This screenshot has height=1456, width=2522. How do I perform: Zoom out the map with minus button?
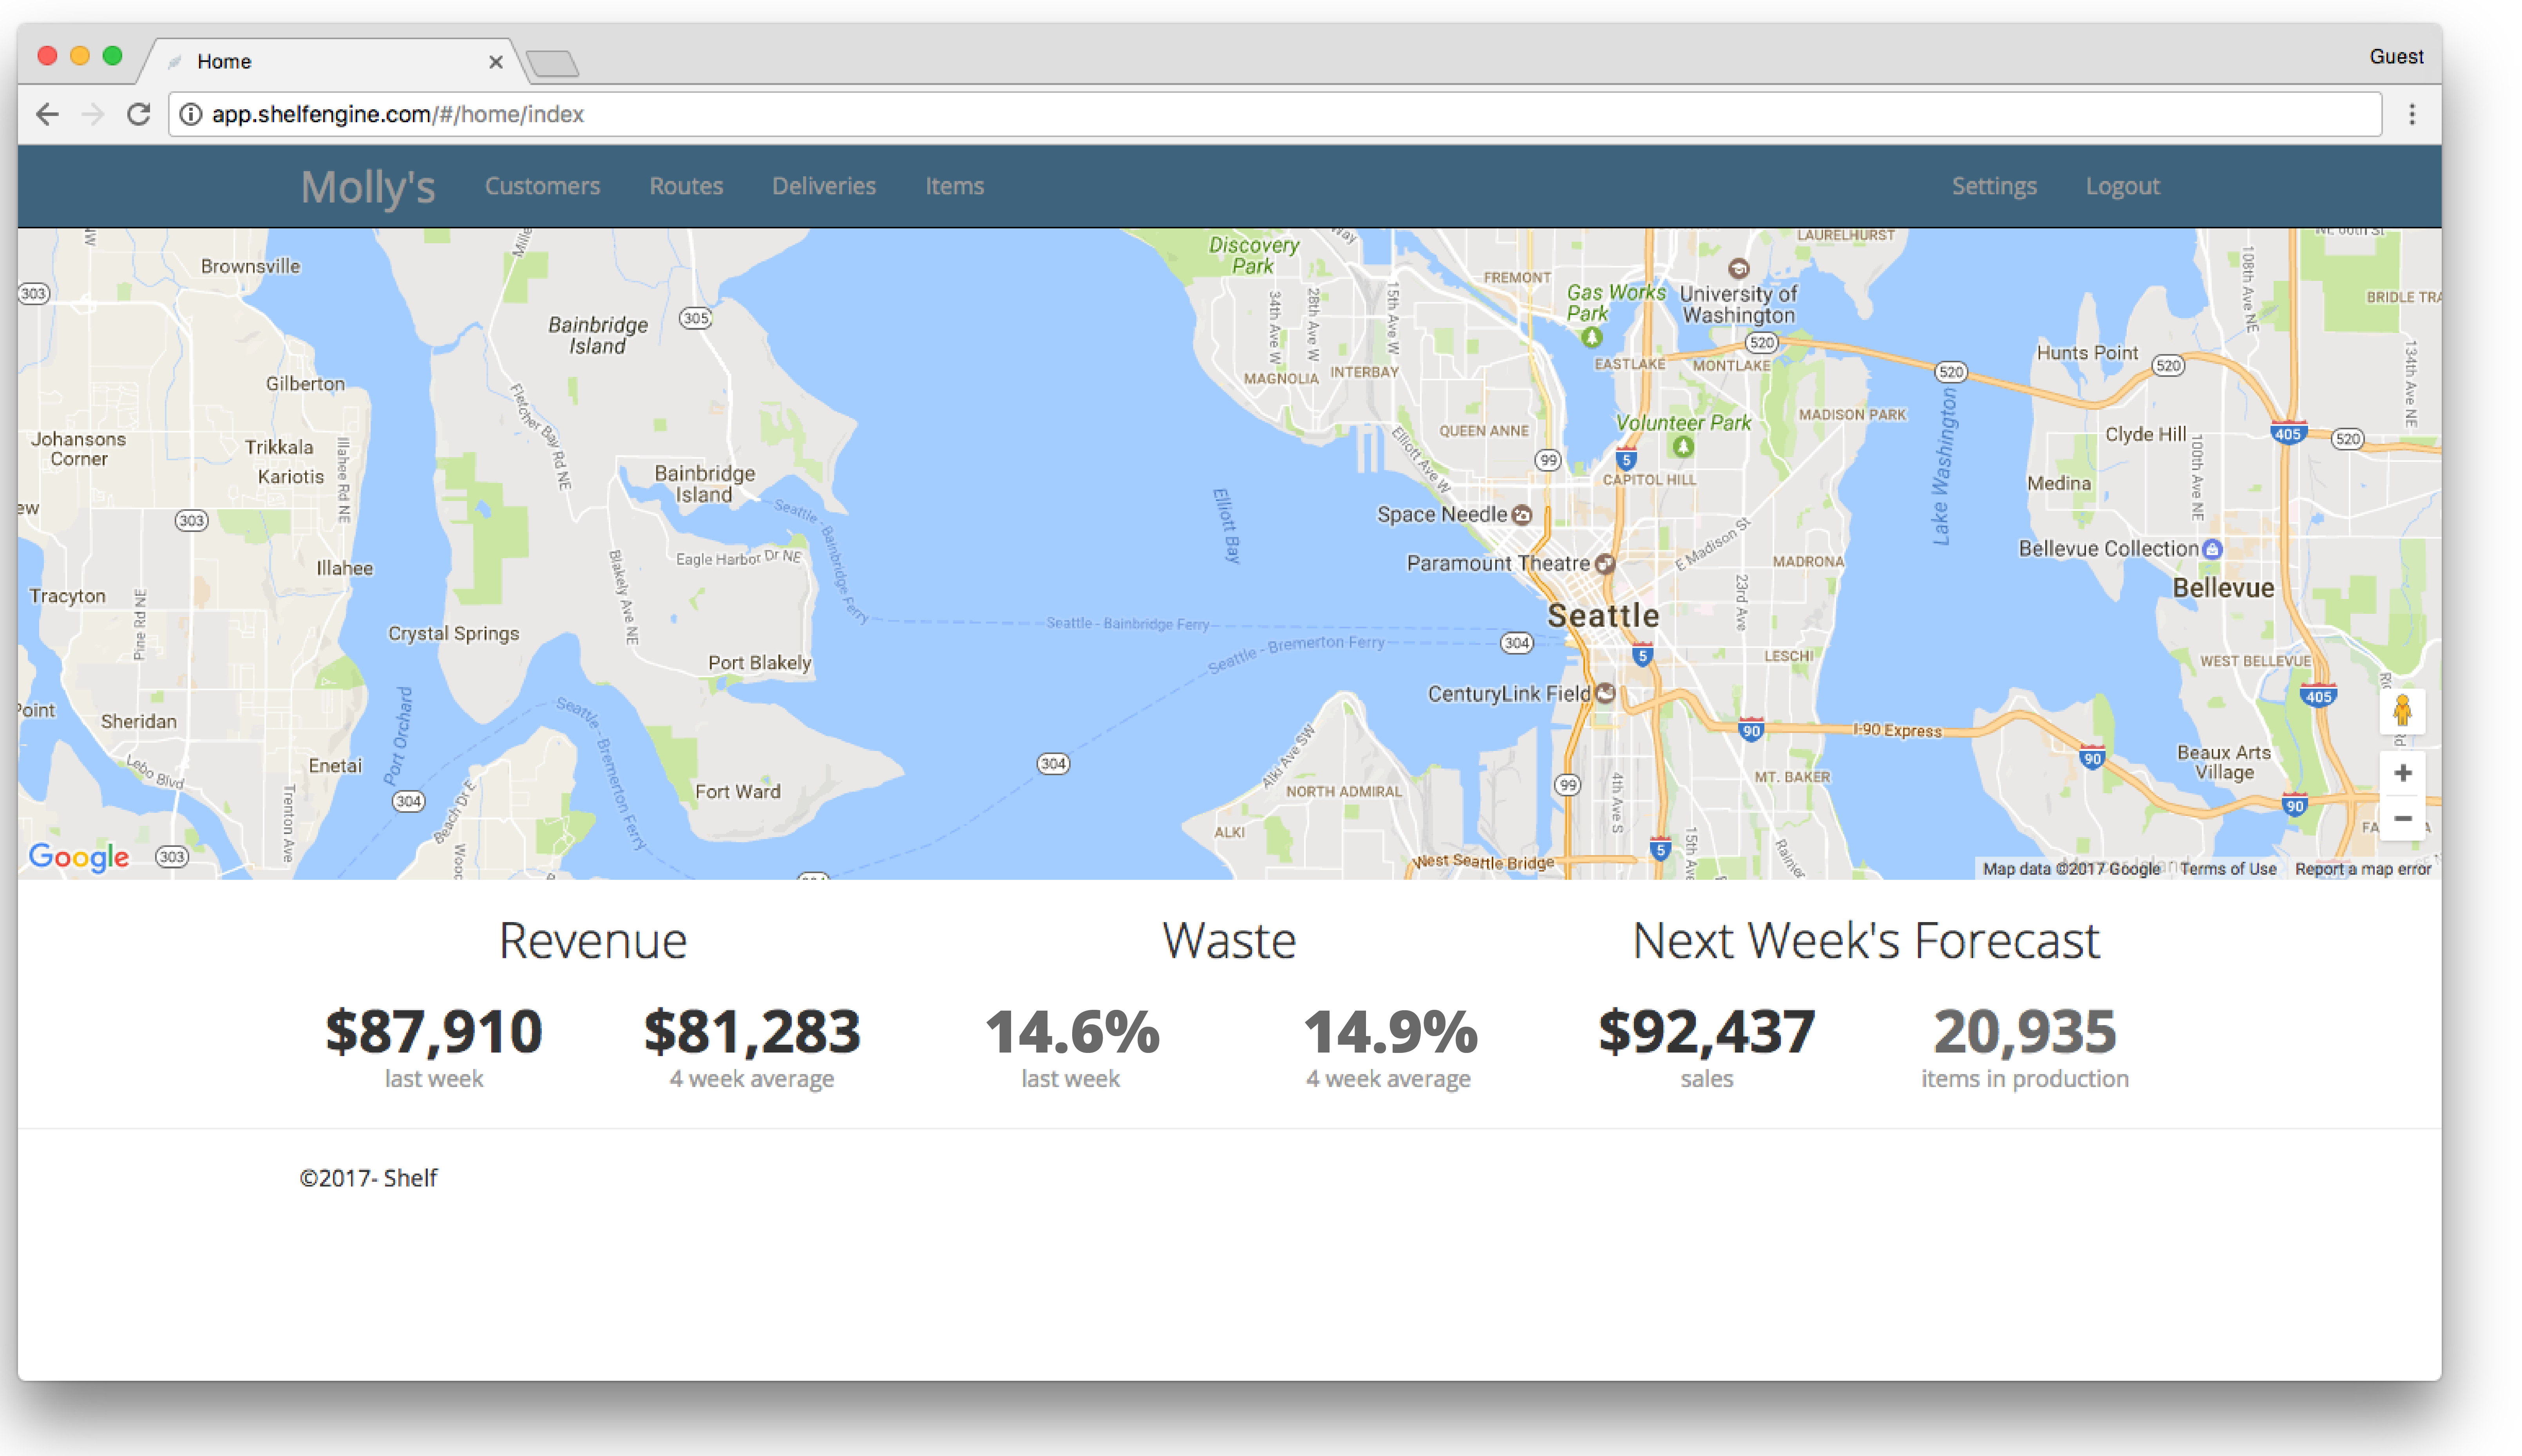click(2402, 819)
